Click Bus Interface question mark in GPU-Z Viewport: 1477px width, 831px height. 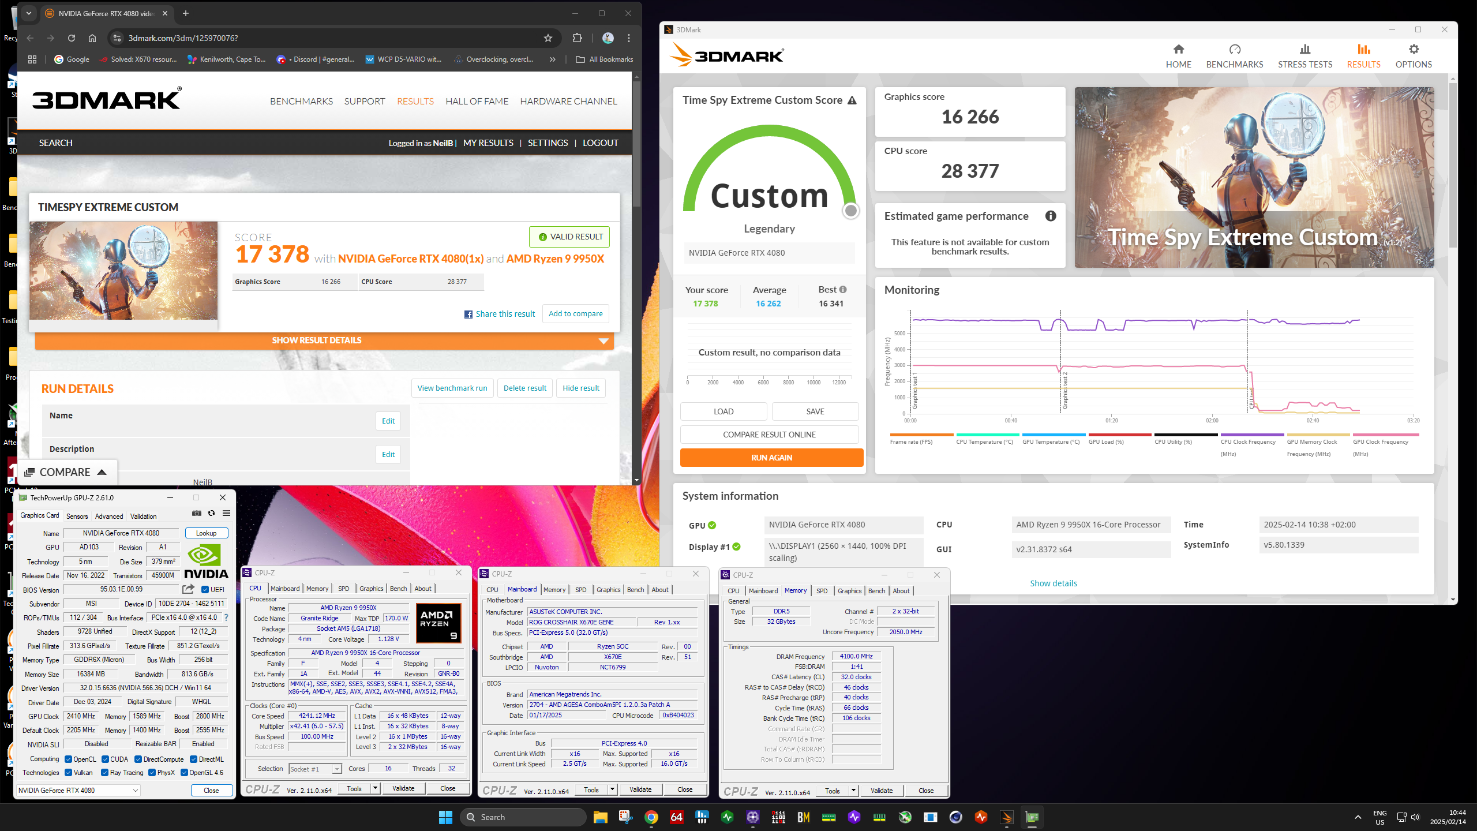pyautogui.click(x=226, y=617)
